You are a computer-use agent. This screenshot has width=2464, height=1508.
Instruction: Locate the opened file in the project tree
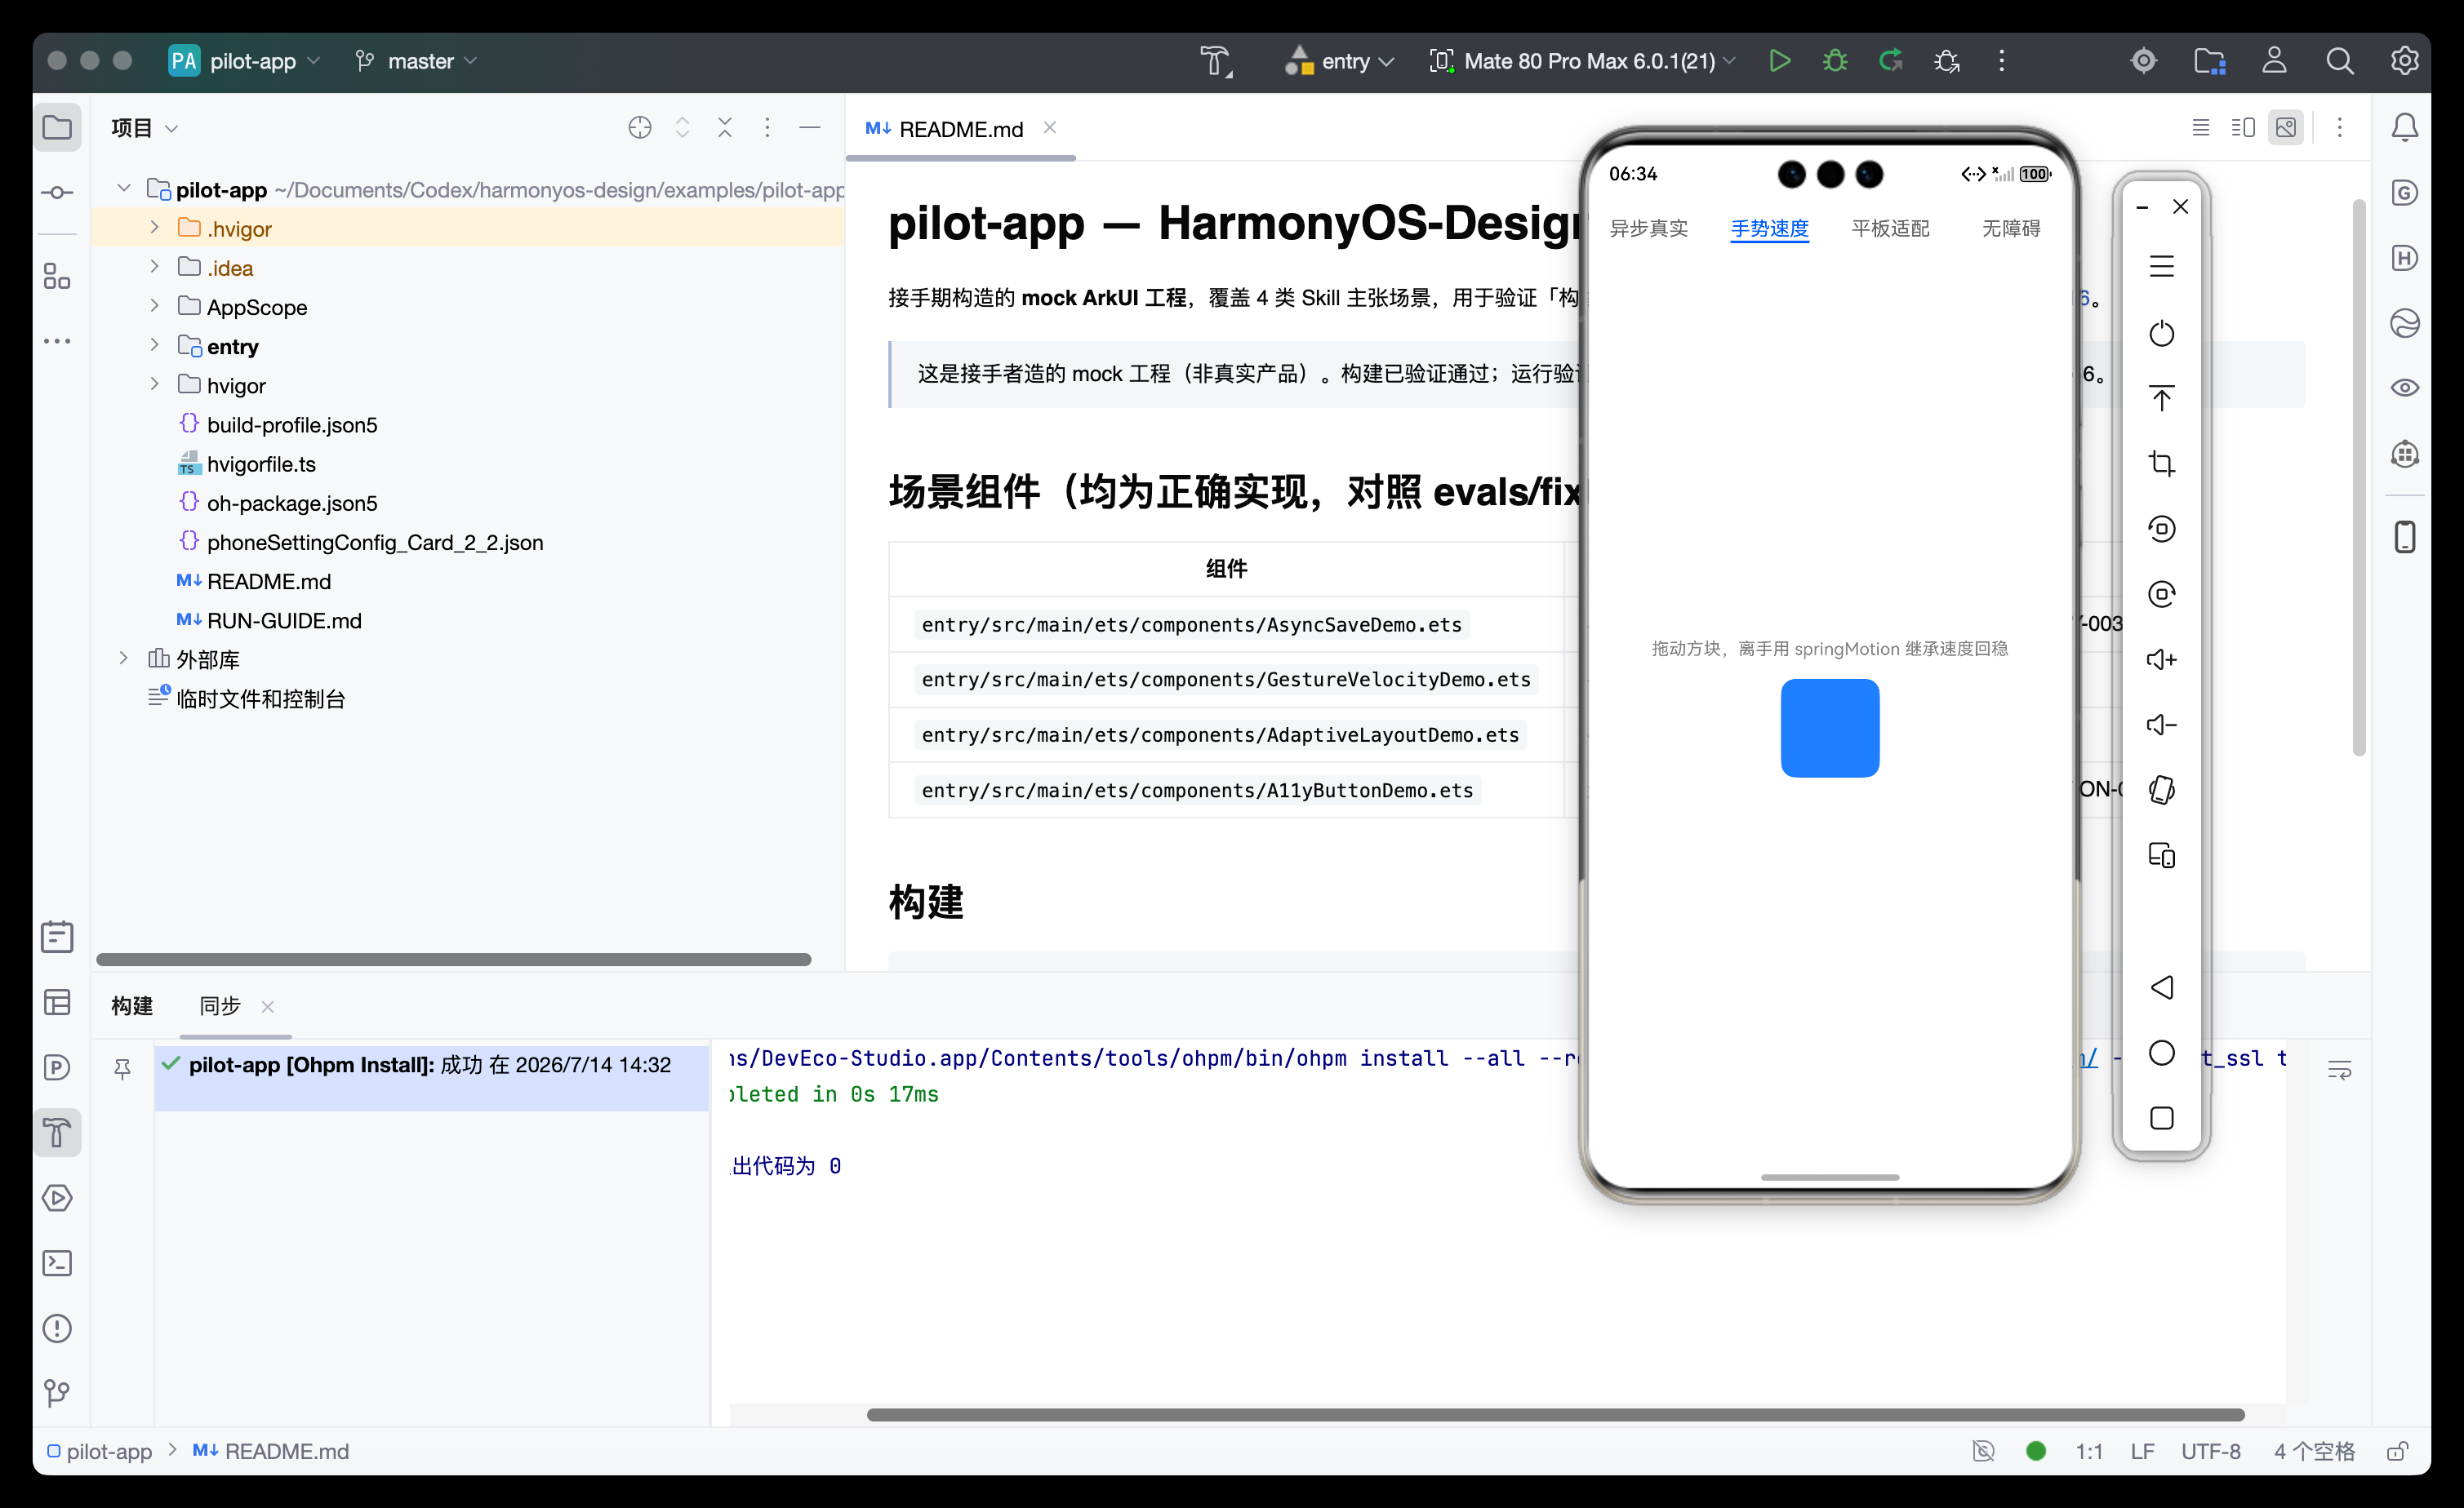click(x=639, y=128)
